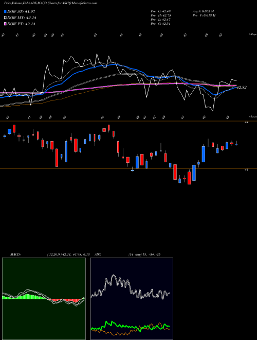The width and height of the screenshot is (257, 340).
Task: Click the 'DOW ST: 41.97' legend text
Action: [x=21, y=12]
